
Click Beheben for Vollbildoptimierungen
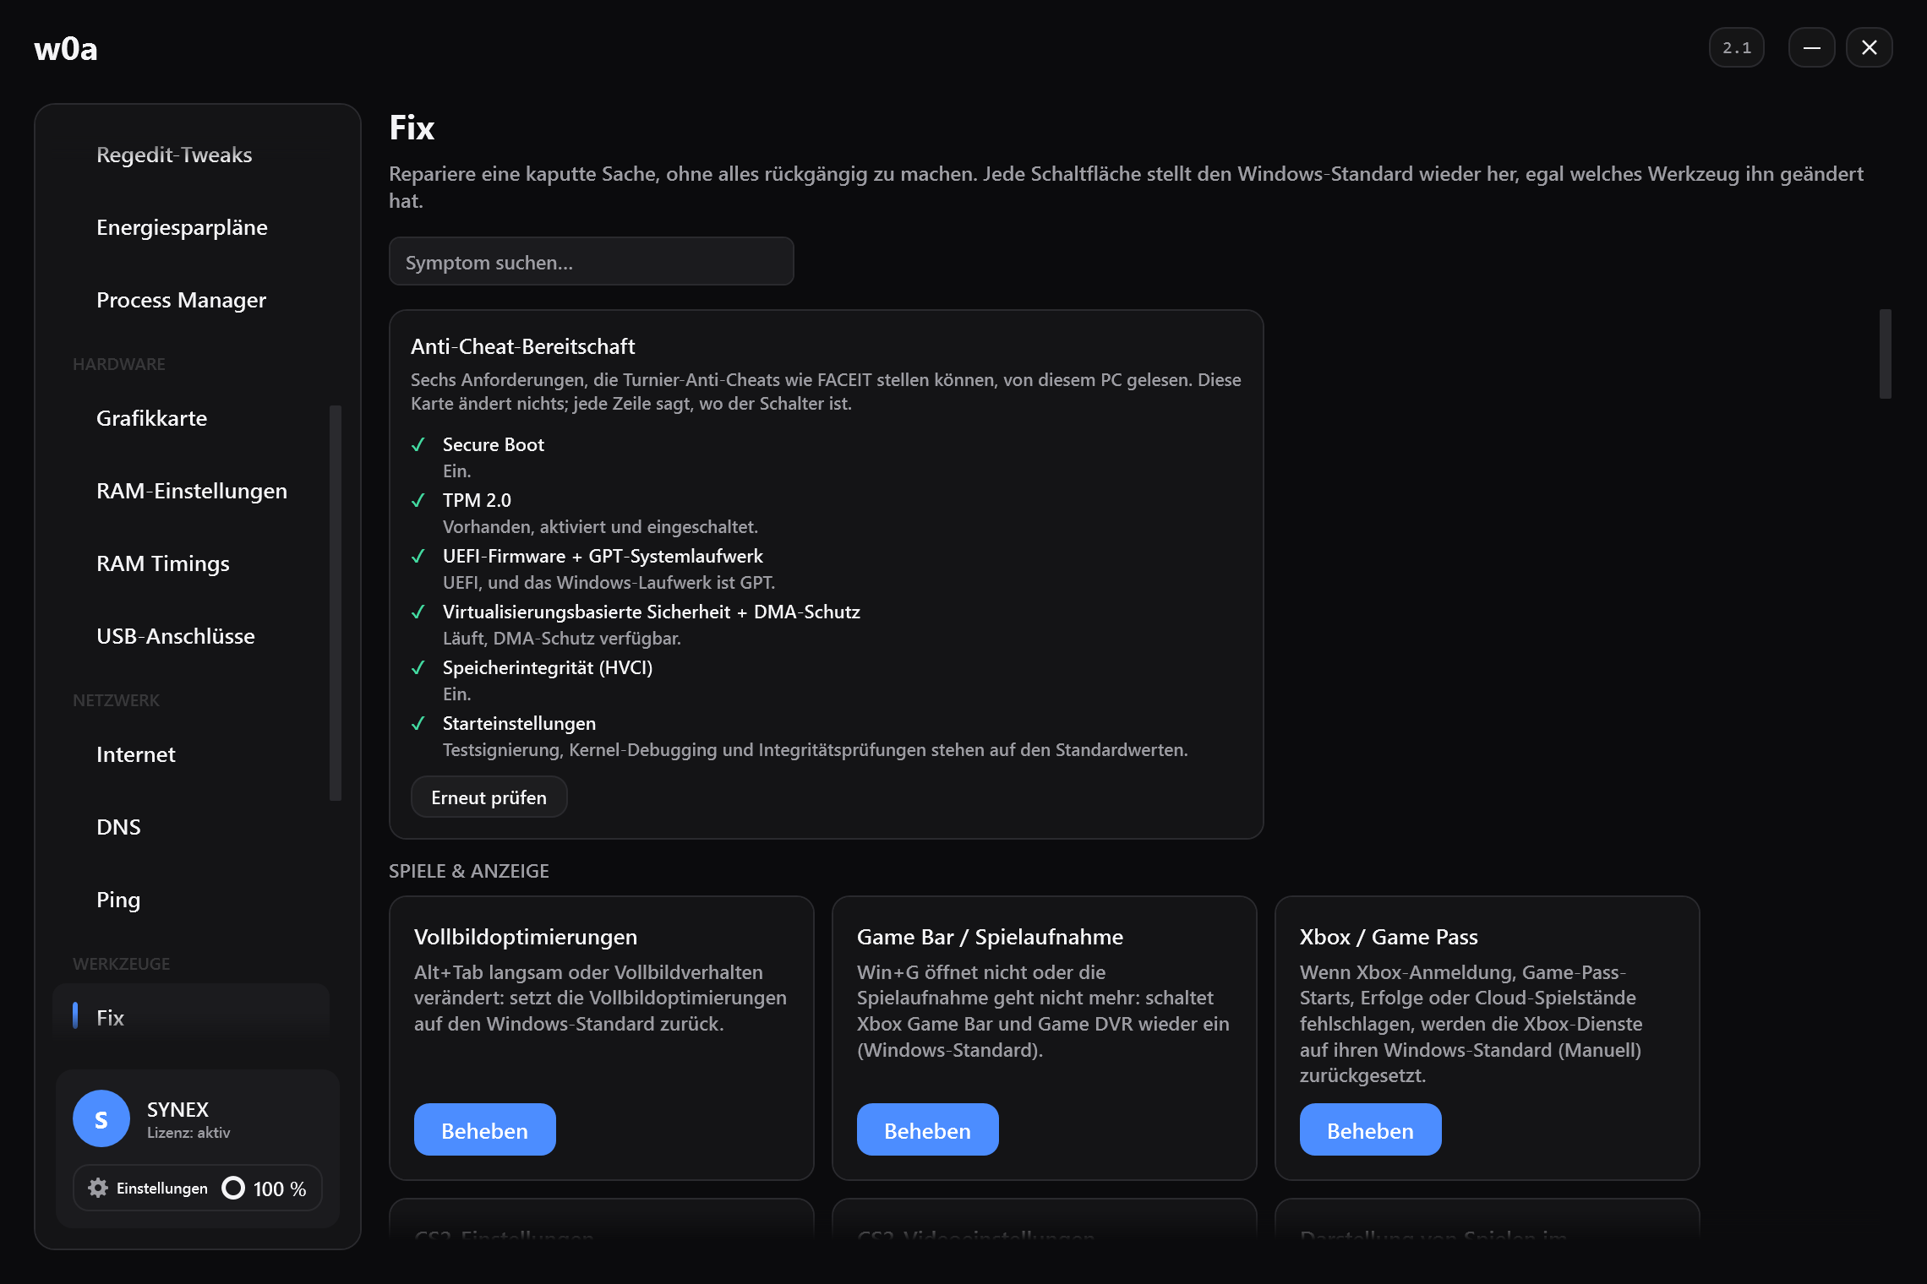[x=485, y=1129]
